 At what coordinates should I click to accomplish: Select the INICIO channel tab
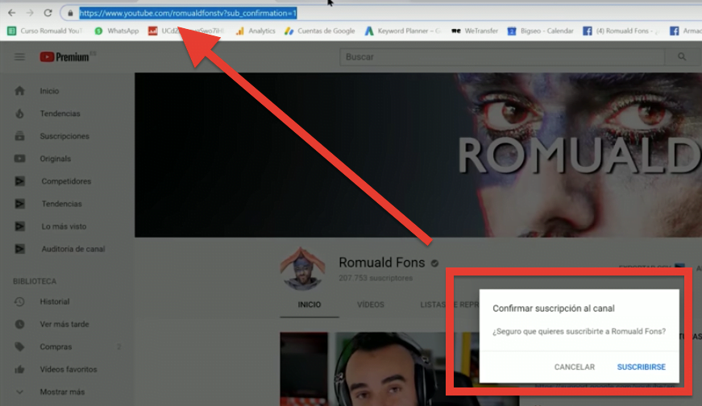coord(309,304)
